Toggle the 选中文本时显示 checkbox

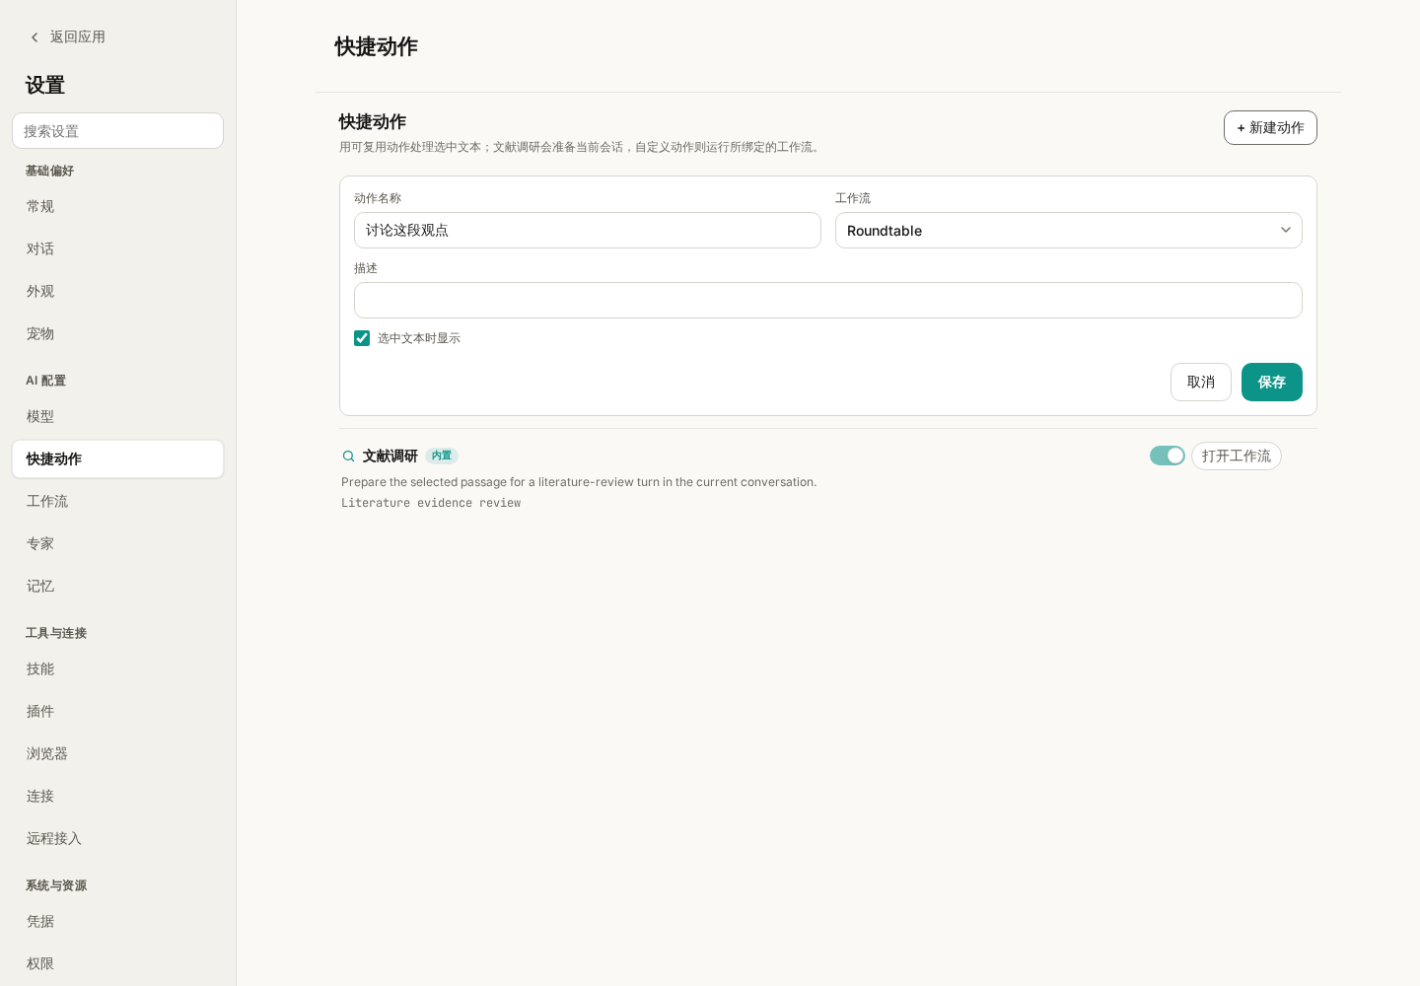pyautogui.click(x=362, y=338)
